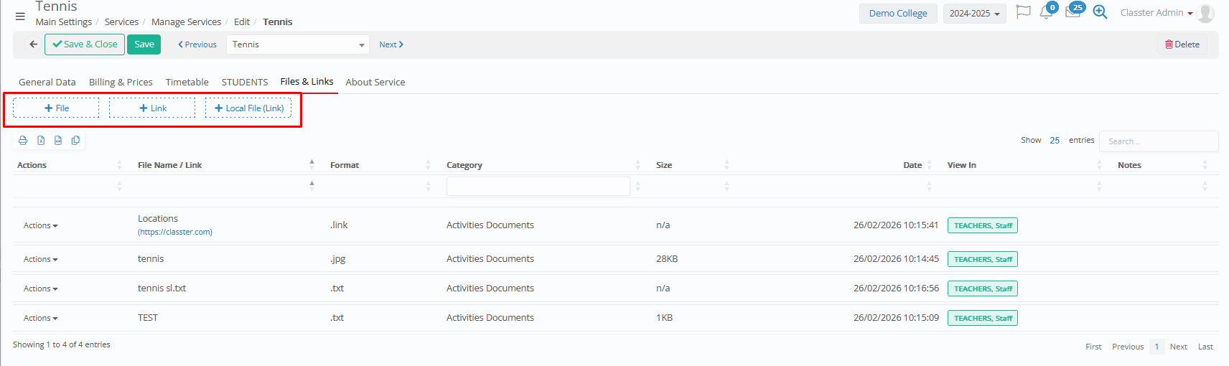Click the back arrow button
This screenshot has width=1229, height=366.
(33, 44)
